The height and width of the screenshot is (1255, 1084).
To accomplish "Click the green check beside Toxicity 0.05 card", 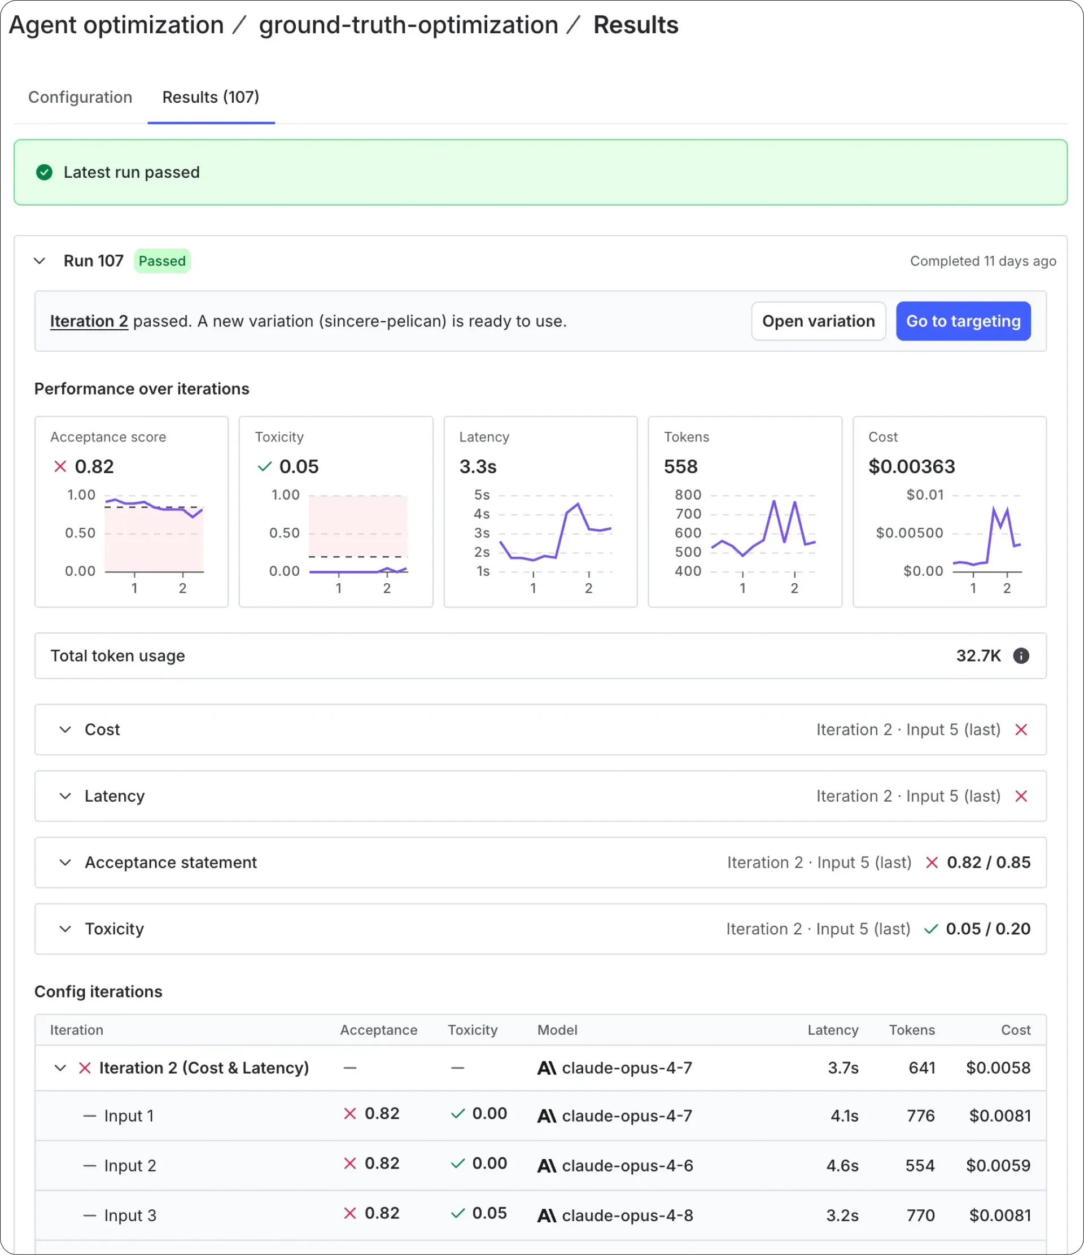I will (x=265, y=466).
